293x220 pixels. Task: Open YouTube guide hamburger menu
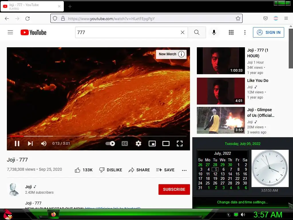tap(10, 32)
